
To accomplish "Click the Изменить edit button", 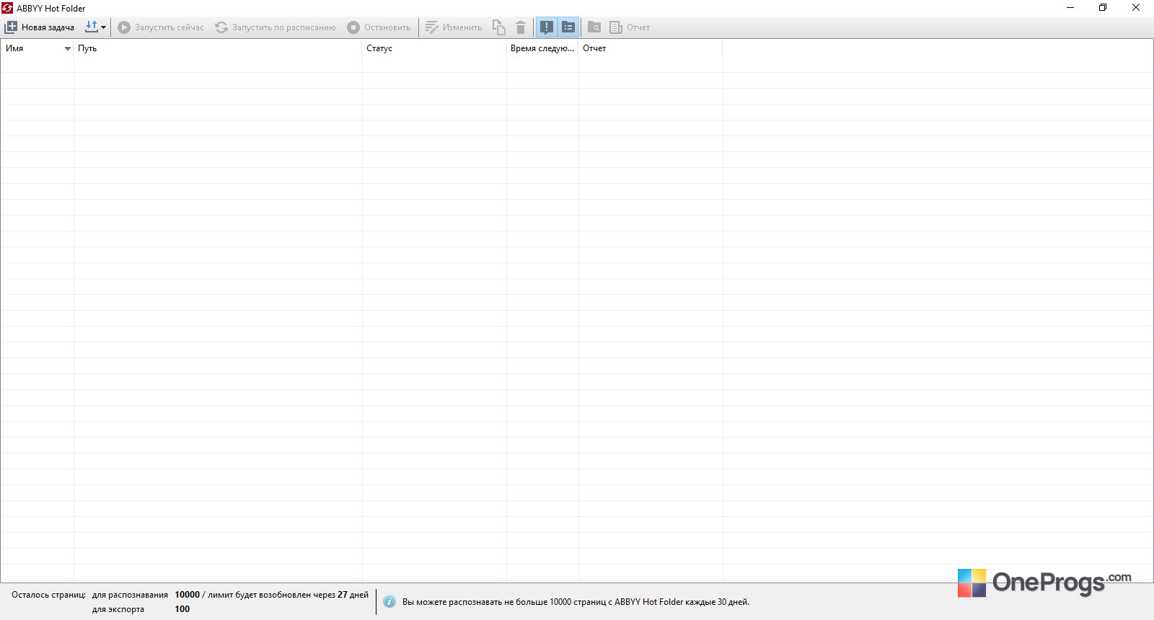I will pos(454,27).
